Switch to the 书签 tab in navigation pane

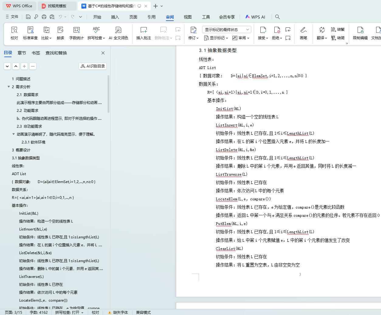pyautogui.click(x=36, y=53)
